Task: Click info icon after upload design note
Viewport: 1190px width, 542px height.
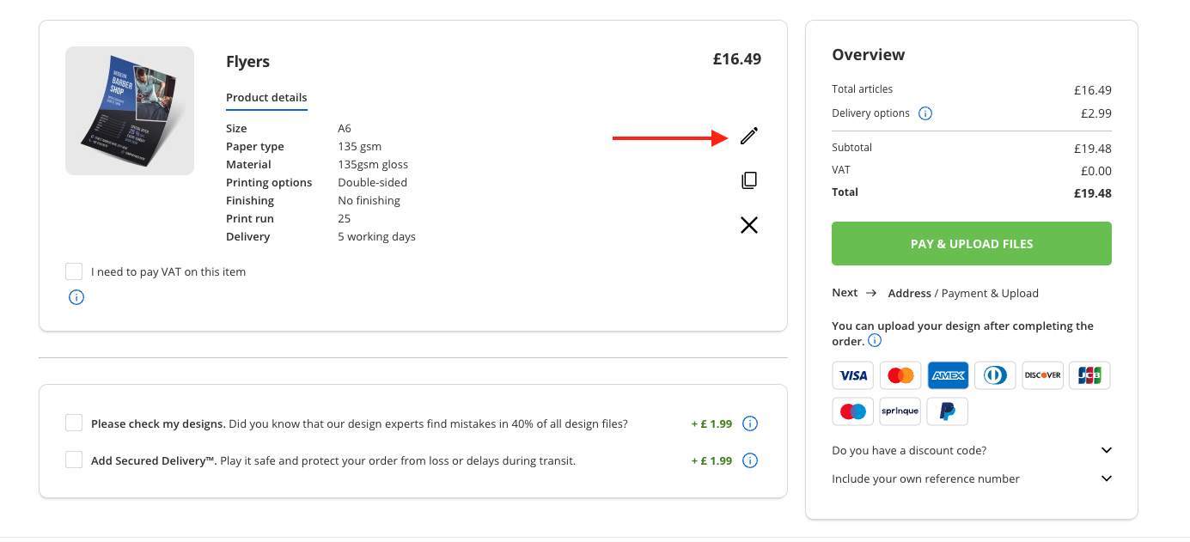Action: [875, 340]
